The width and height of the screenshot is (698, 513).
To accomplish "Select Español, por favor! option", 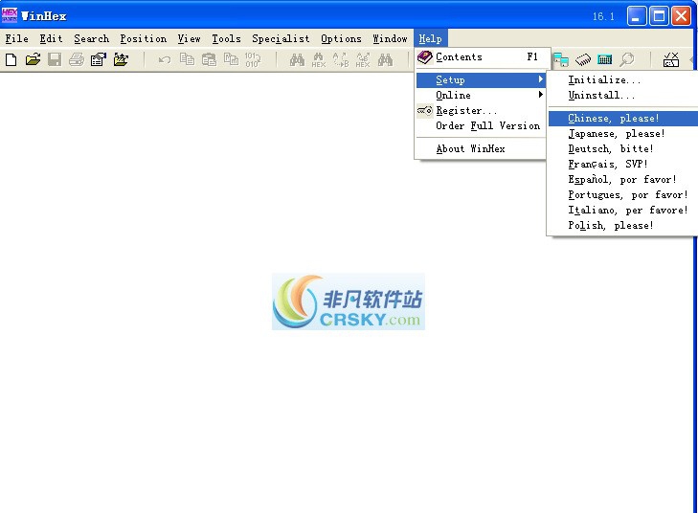I will point(623,179).
